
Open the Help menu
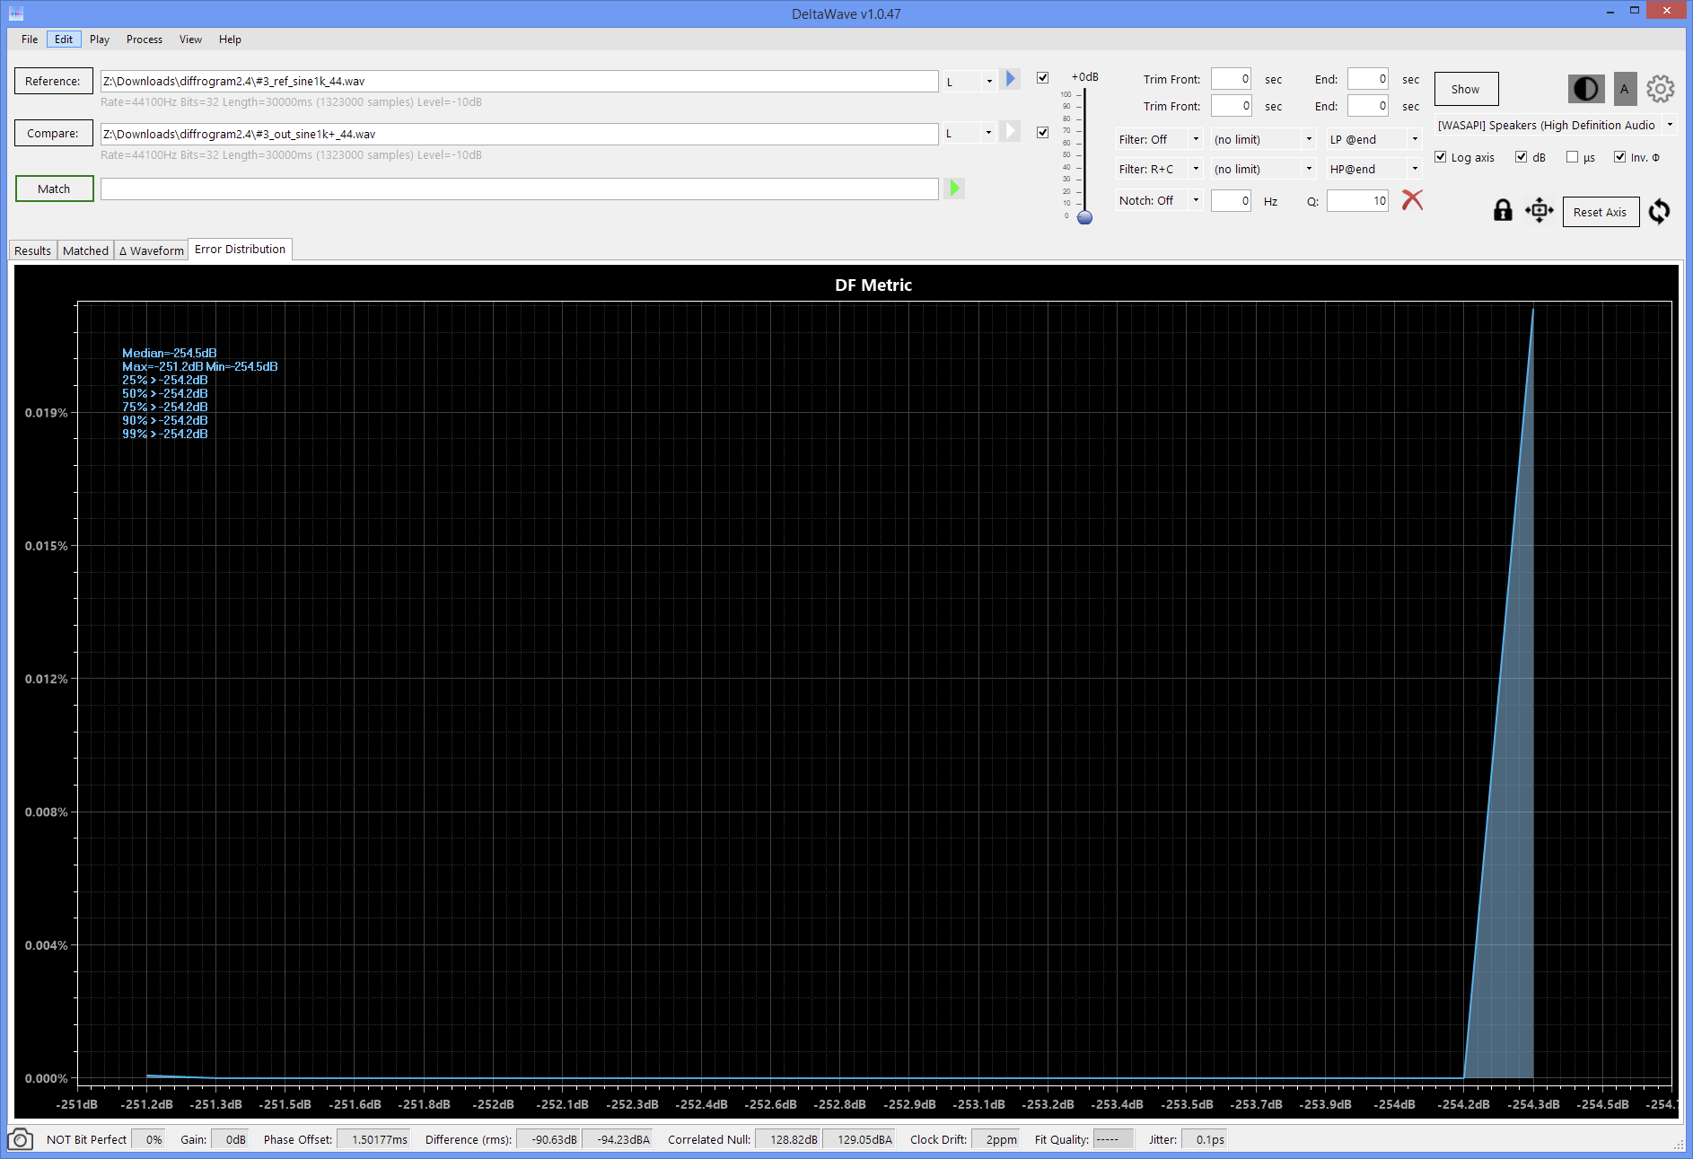click(230, 39)
